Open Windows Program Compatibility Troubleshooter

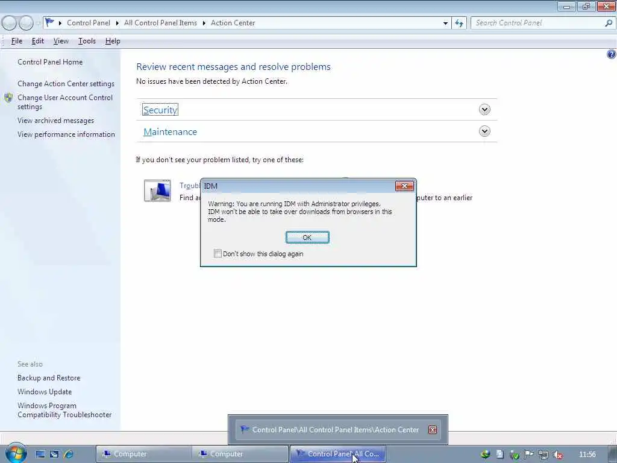click(64, 410)
